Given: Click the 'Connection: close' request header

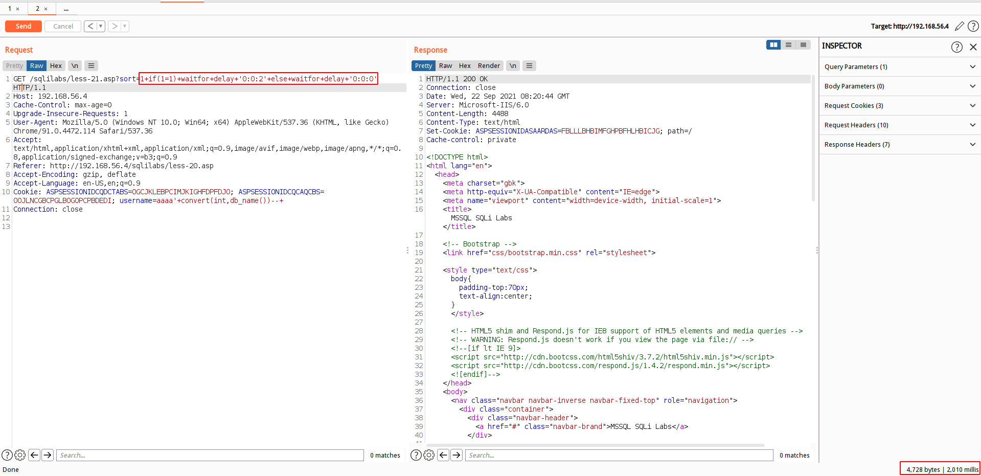Looking at the screenshot, I should pos(48,209).
